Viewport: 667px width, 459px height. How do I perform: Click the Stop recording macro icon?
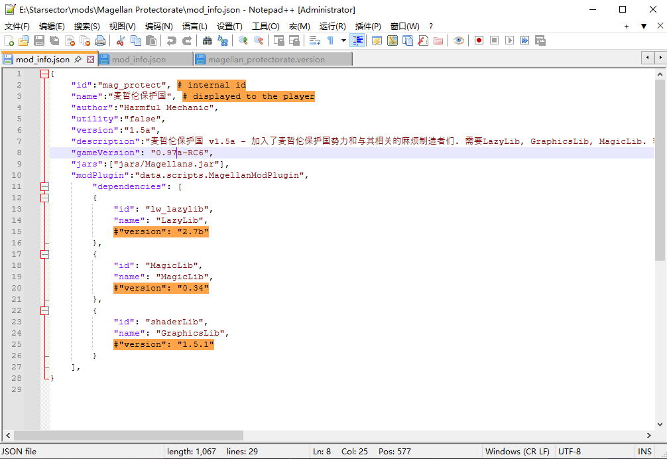click(x=495, y=40)
